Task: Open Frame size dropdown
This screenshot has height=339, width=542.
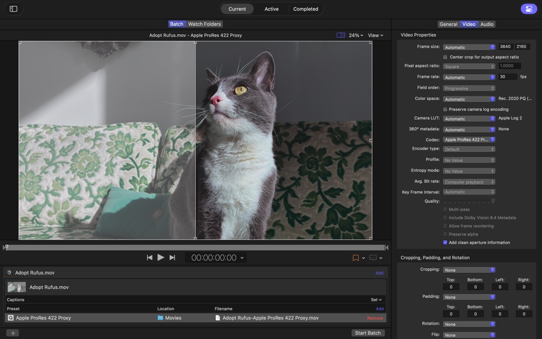Action: 469,47
